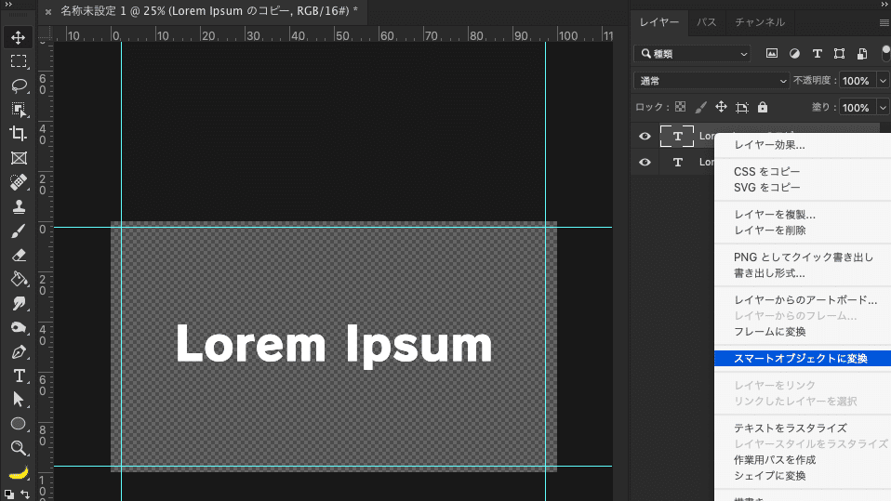891x501 pixels.
Task: Filter layers by adjustment layer type
Action: click(x=794, y=53)
